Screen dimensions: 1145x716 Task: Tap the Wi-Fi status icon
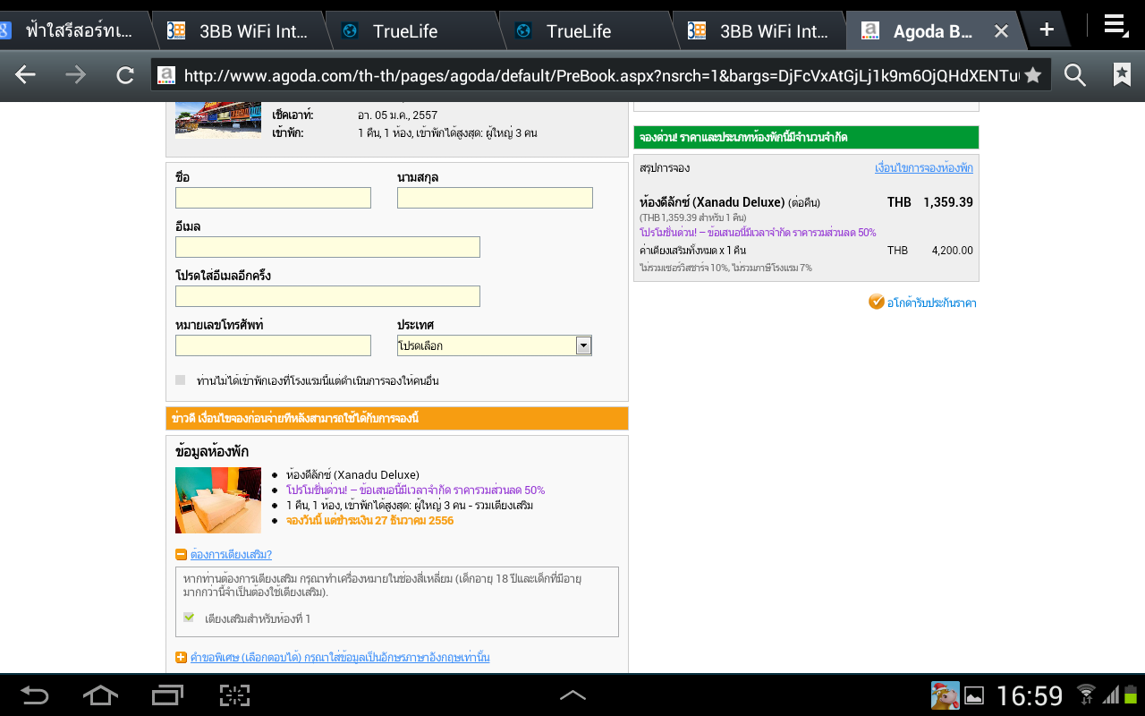point(1086,695)
